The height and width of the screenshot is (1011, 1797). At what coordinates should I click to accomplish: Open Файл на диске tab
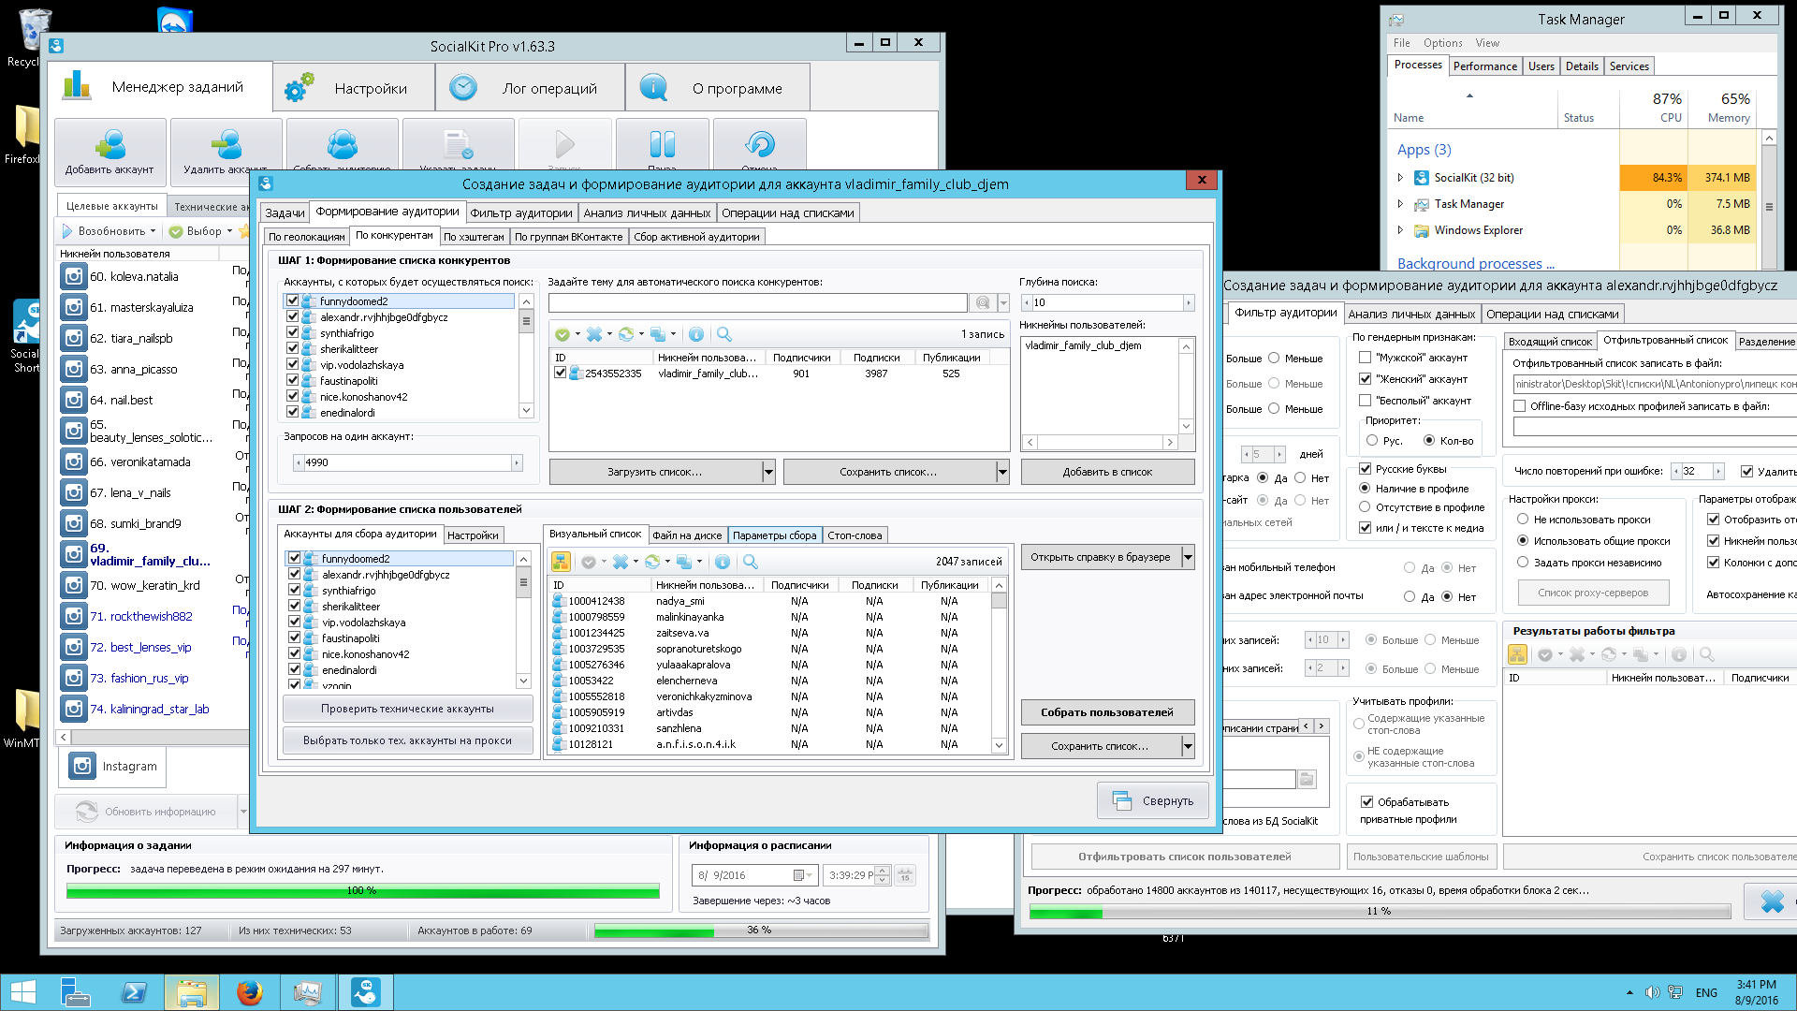pos(687,535)
